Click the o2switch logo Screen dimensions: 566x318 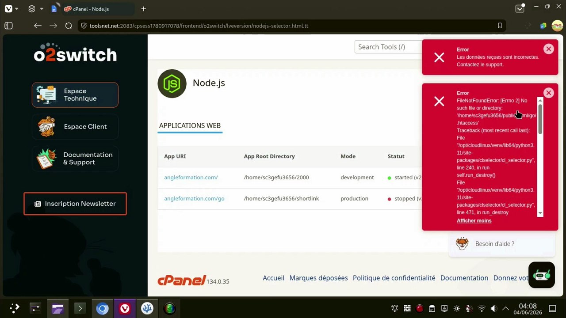75,53
